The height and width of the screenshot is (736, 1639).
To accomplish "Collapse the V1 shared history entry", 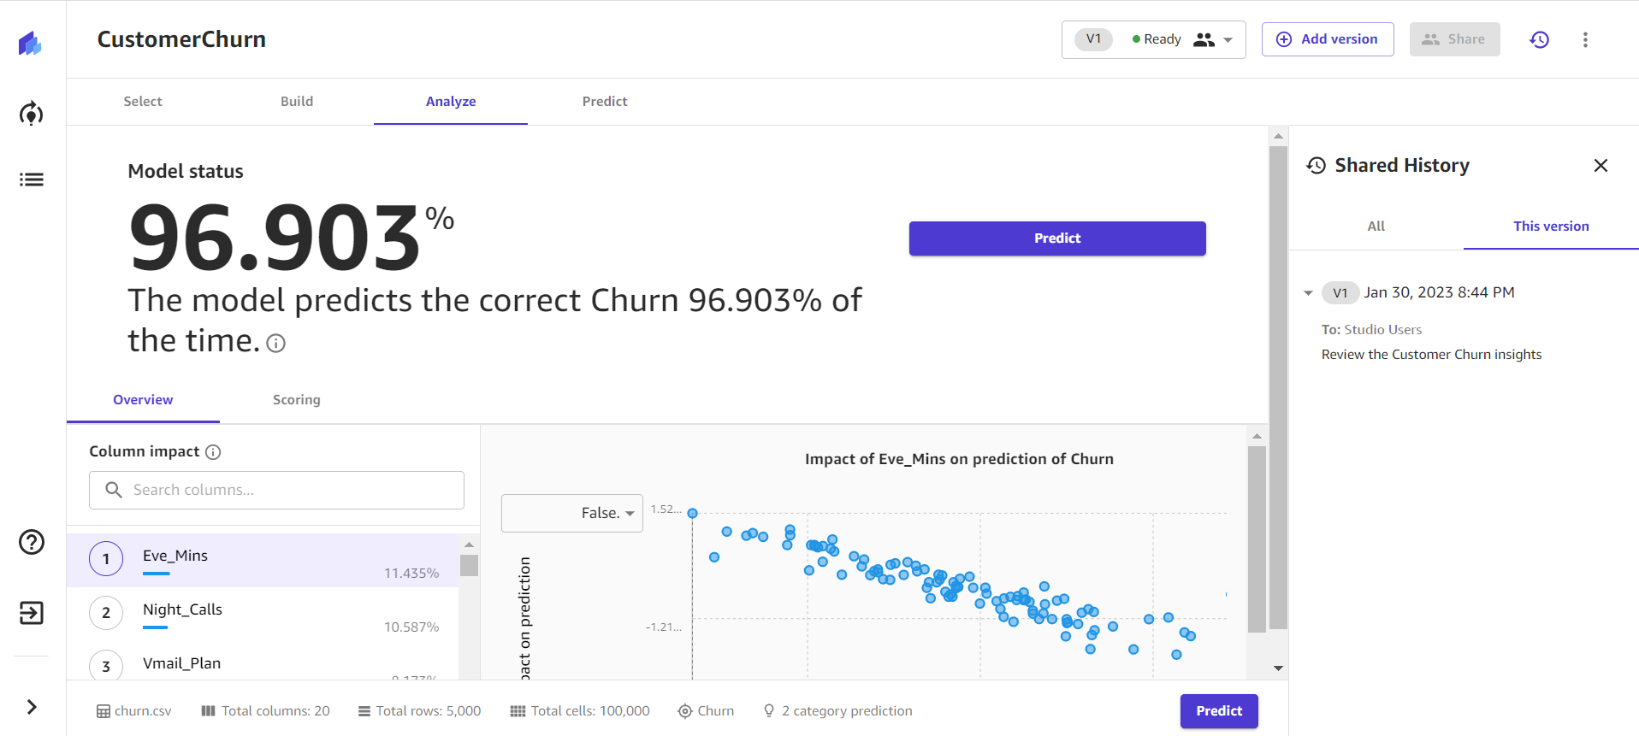I will coord(1308,293).
